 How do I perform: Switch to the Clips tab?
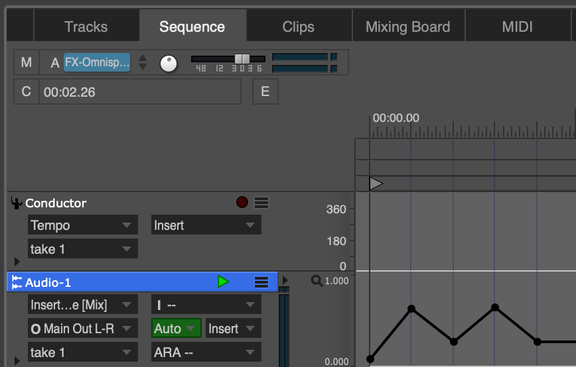click(x=299, y=26)
